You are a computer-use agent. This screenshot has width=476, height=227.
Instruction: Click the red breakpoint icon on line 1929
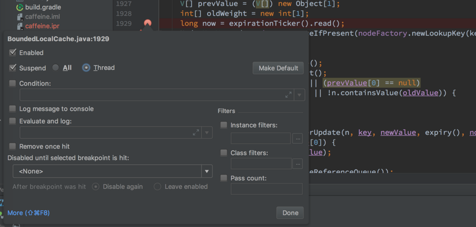[x=147, y=23]
